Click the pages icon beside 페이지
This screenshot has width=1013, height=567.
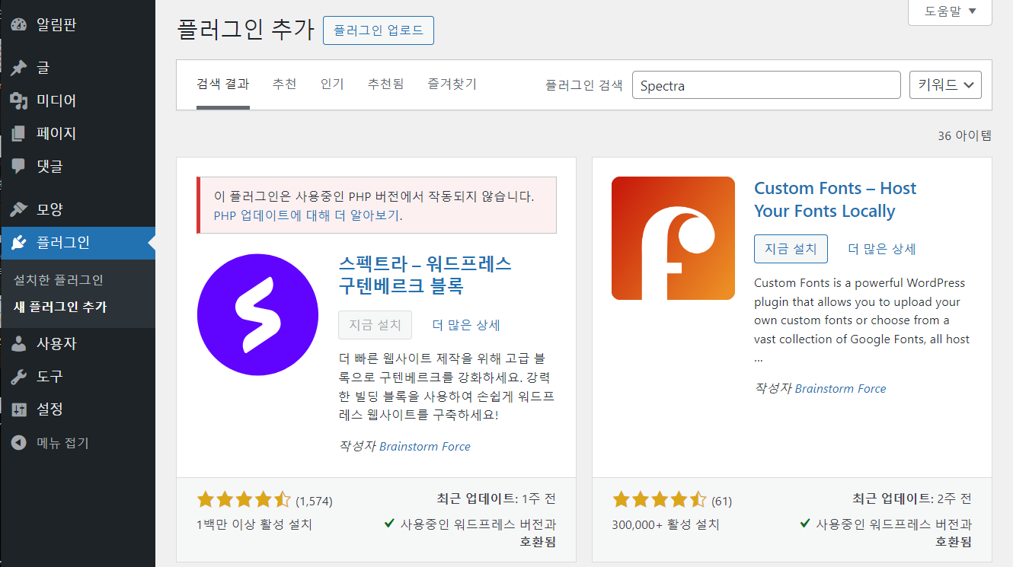[x=19, y=134]
